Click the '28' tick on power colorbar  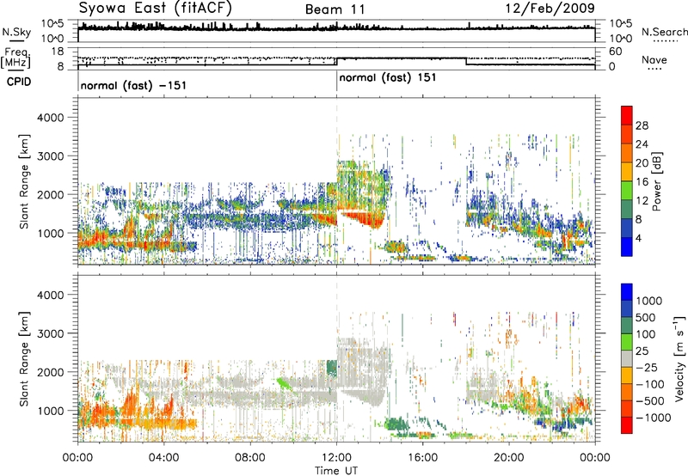[x=642, y=125]
